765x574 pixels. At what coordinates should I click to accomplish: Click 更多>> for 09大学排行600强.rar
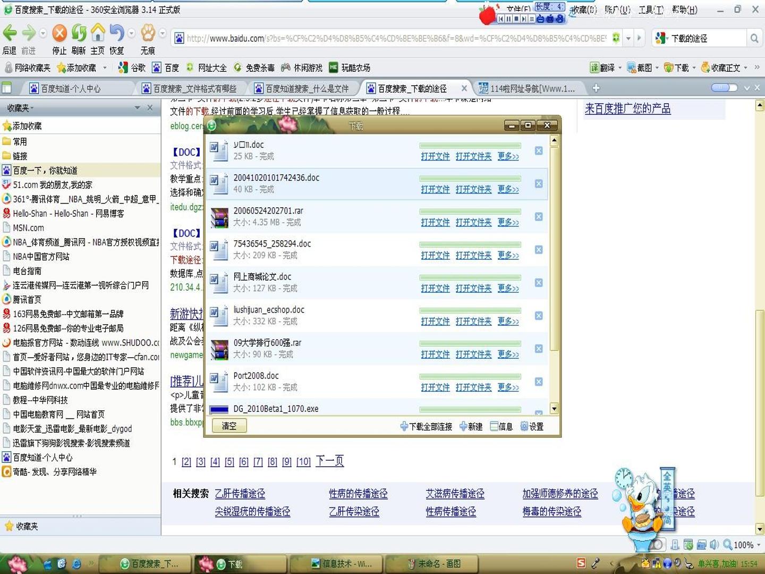point(508,354)
